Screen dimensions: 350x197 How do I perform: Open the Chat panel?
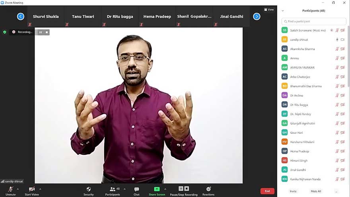pos(136,189)
